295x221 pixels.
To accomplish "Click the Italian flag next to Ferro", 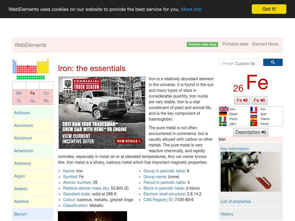I will [x=223, y=119].
